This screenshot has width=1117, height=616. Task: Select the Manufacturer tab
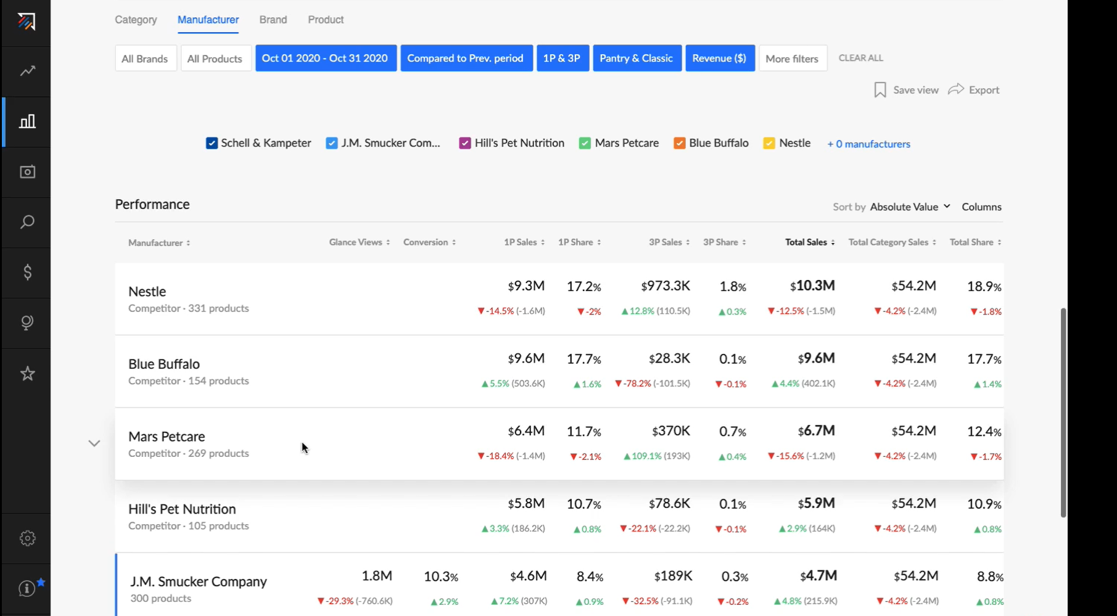(x=208, y=20)
